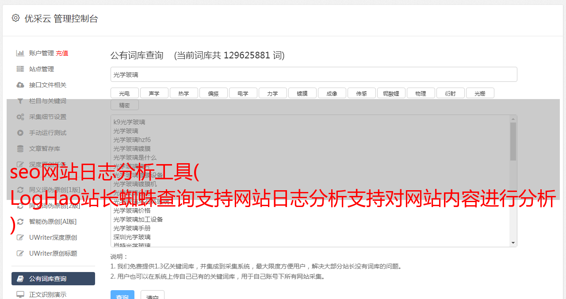Pick the 传感 tag button

coord(362,93)
